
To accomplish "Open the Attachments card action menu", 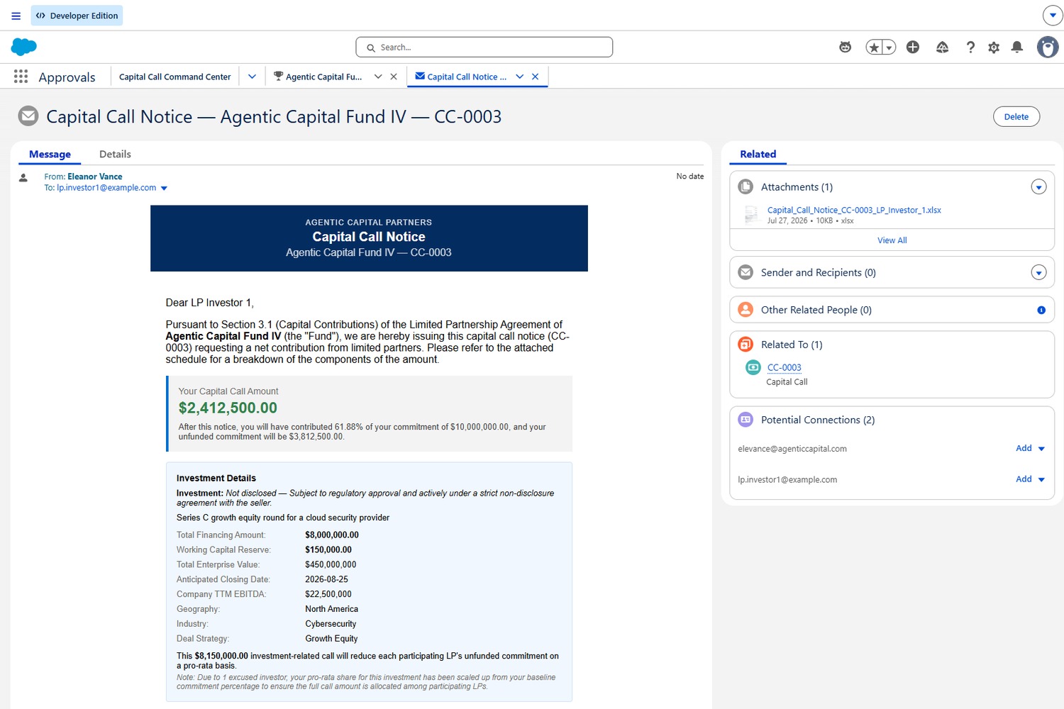I will [1038, 187].
